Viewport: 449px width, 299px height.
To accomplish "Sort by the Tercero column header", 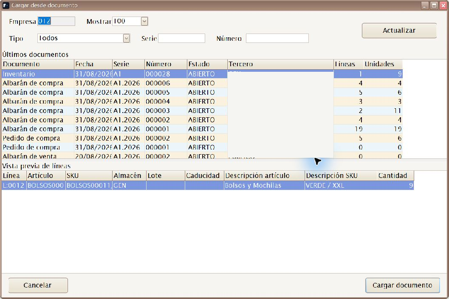I will coord(281,64).
